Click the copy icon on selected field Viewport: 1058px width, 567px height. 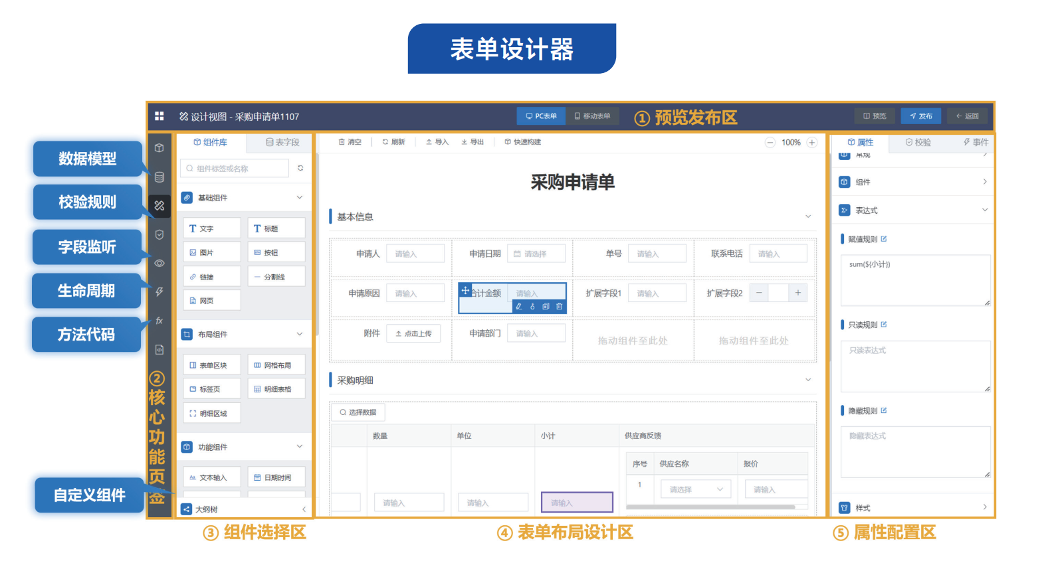tap(546, 307)
